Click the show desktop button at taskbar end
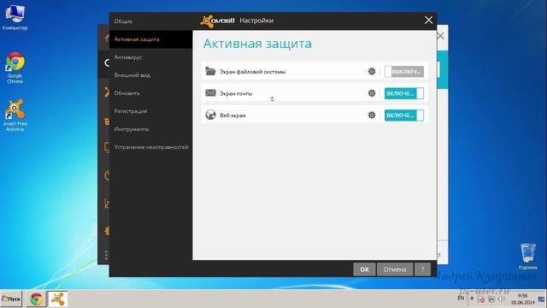Image resolution: width=547 pixels, height=308 pixels. 542,299
